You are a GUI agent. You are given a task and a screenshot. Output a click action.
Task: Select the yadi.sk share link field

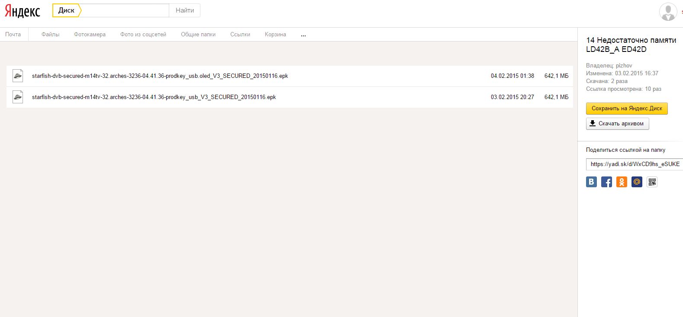point(634,164)
